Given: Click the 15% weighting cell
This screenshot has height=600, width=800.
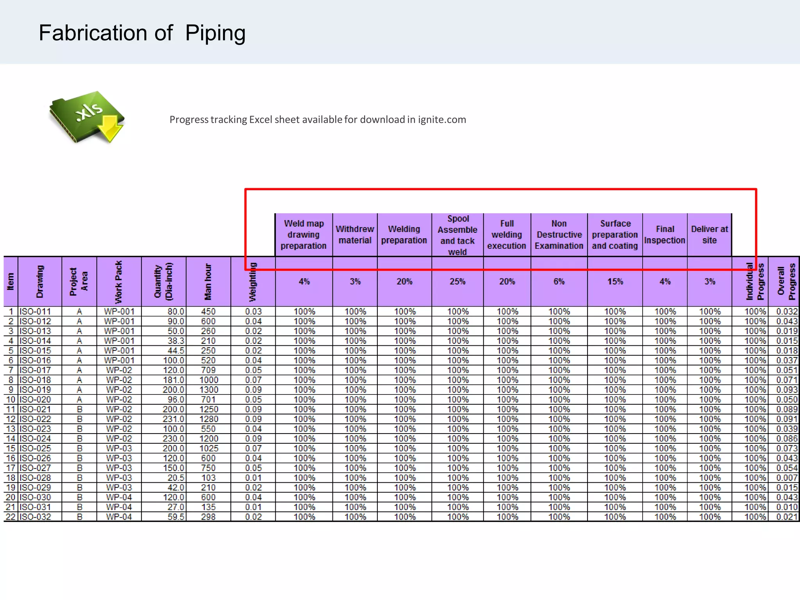Looking at the screenshot, I should pos(615,282).
